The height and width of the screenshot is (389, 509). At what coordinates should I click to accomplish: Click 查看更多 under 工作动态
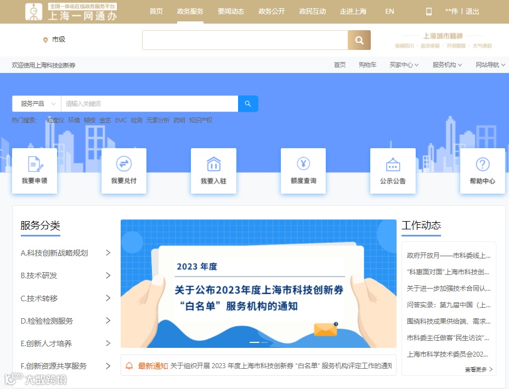click(478, 369)
